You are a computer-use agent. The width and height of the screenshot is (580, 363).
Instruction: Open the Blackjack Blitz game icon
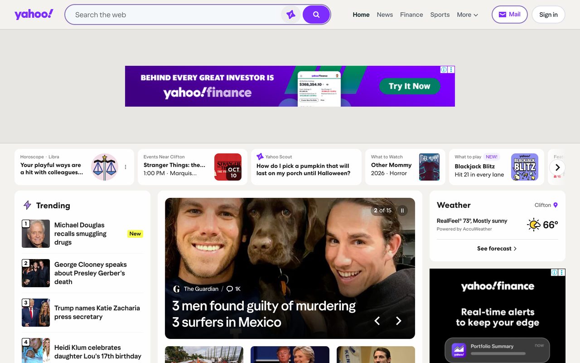525,167
